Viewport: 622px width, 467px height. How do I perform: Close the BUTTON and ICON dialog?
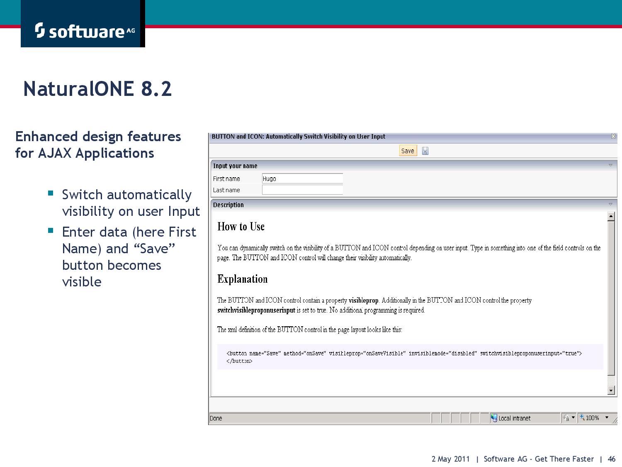(x=613, y=136)
